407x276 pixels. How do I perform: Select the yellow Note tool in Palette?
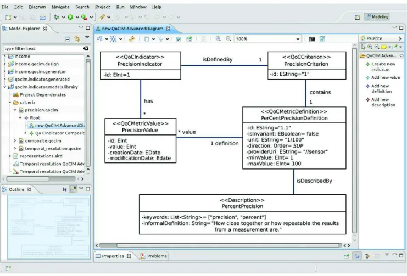pyautogui.click(x=384, y=47)
